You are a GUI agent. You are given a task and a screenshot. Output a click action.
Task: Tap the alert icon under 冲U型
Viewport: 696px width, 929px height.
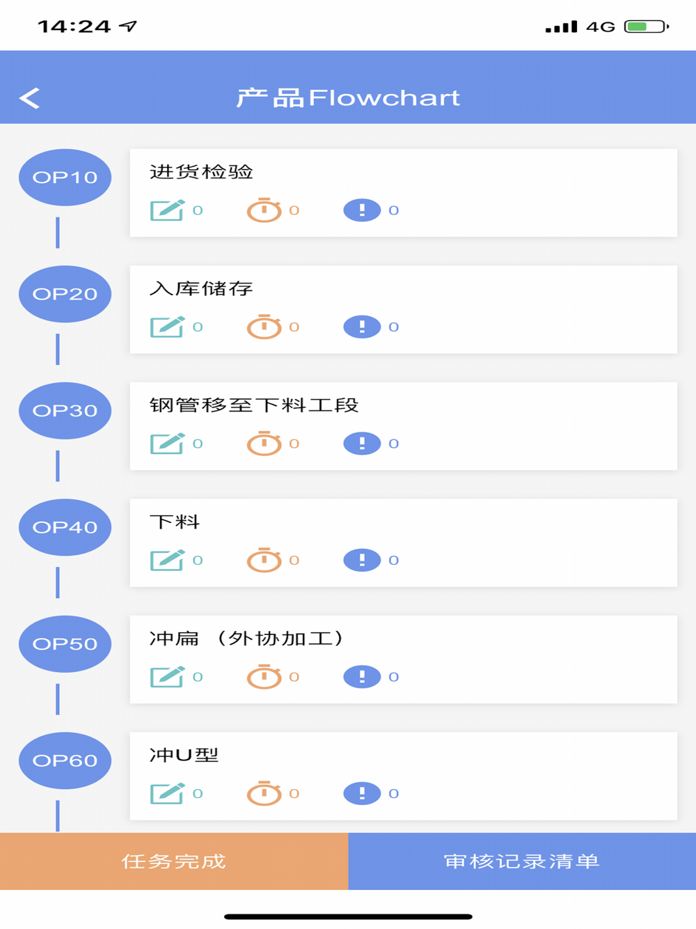click(x=362, y=793)
